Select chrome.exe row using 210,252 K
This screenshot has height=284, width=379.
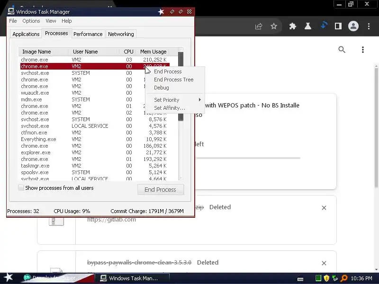tap(94, 60)
